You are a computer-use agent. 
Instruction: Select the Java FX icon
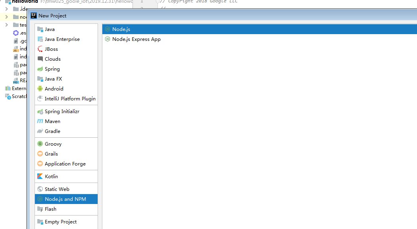(40, 79)
